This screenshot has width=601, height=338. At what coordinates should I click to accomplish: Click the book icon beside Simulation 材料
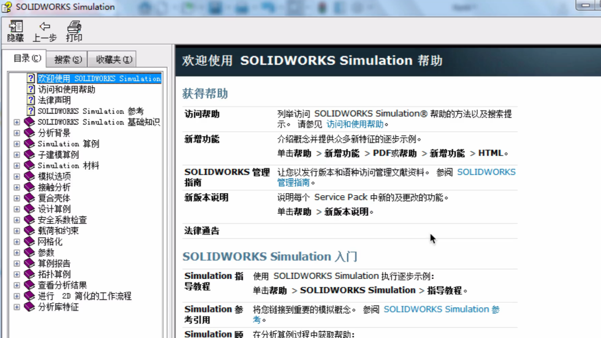tap(30, 165)
